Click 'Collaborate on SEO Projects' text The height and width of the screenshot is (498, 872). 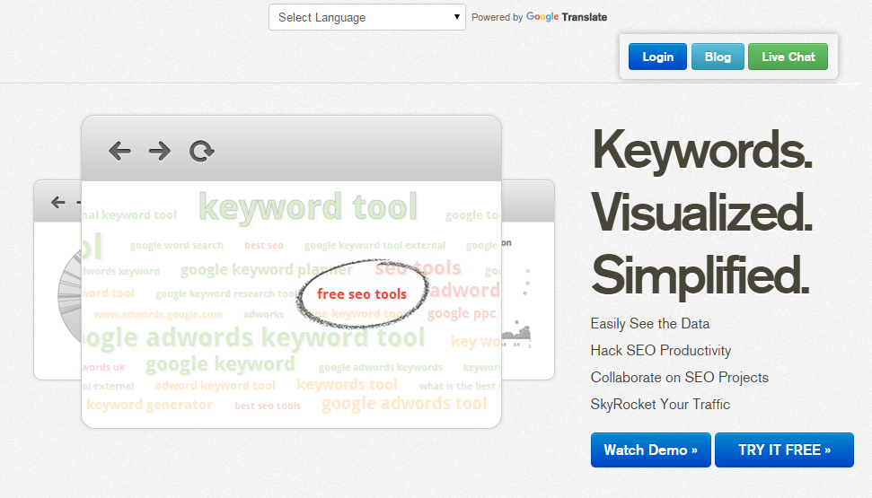680,378
